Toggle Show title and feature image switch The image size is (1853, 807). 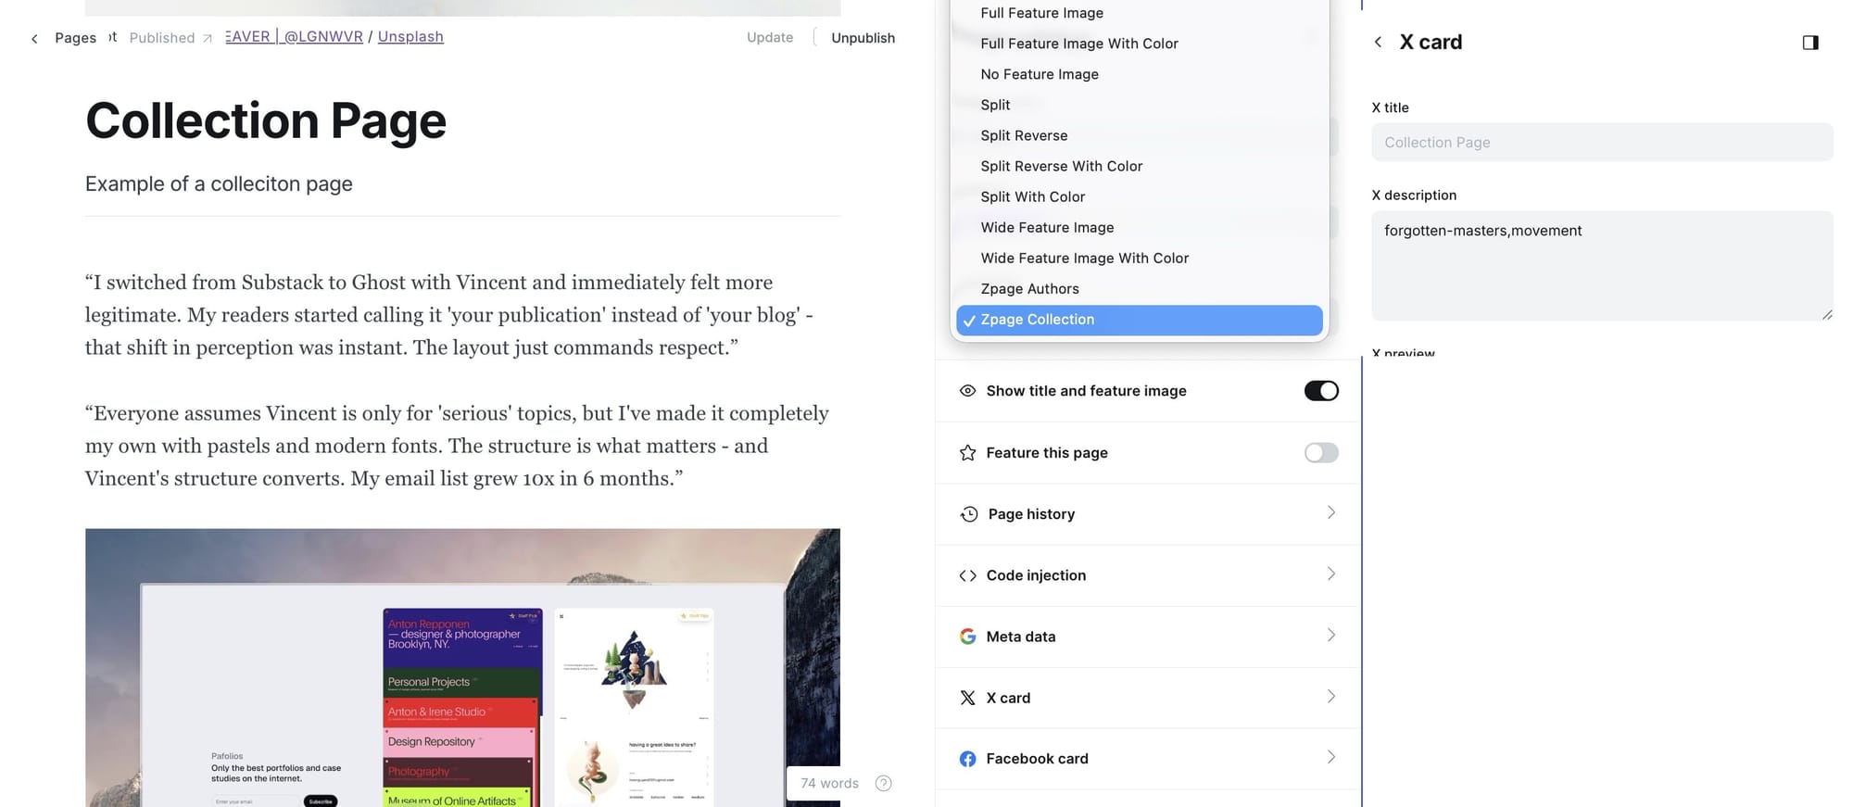[1321, 391]
